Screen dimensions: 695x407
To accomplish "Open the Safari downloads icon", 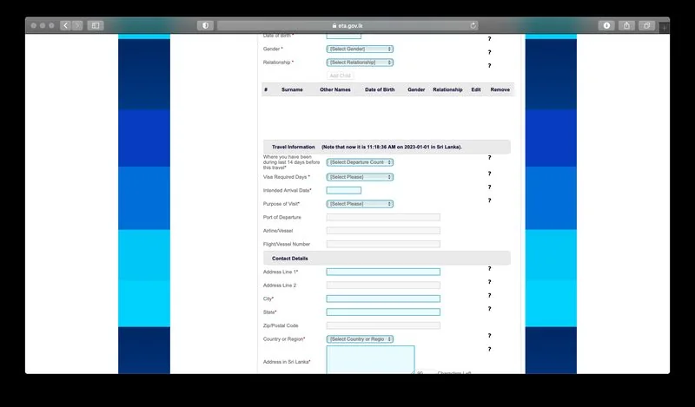I will [606, 26].
